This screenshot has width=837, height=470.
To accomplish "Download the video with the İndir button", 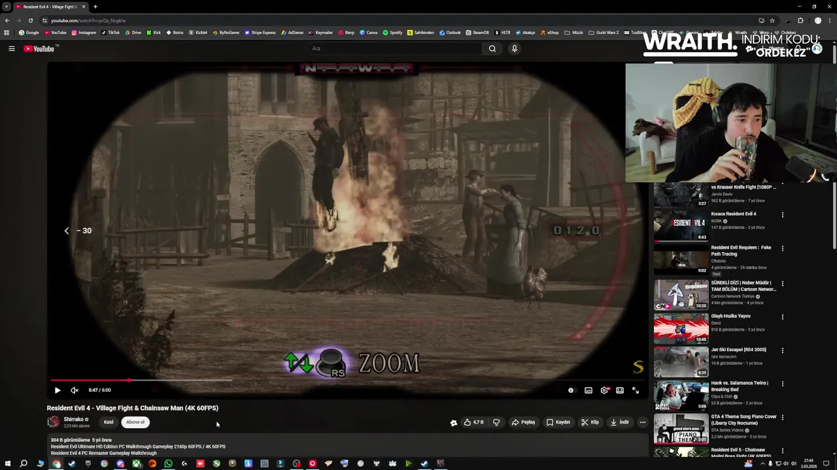I will click(x=619, y=422).
